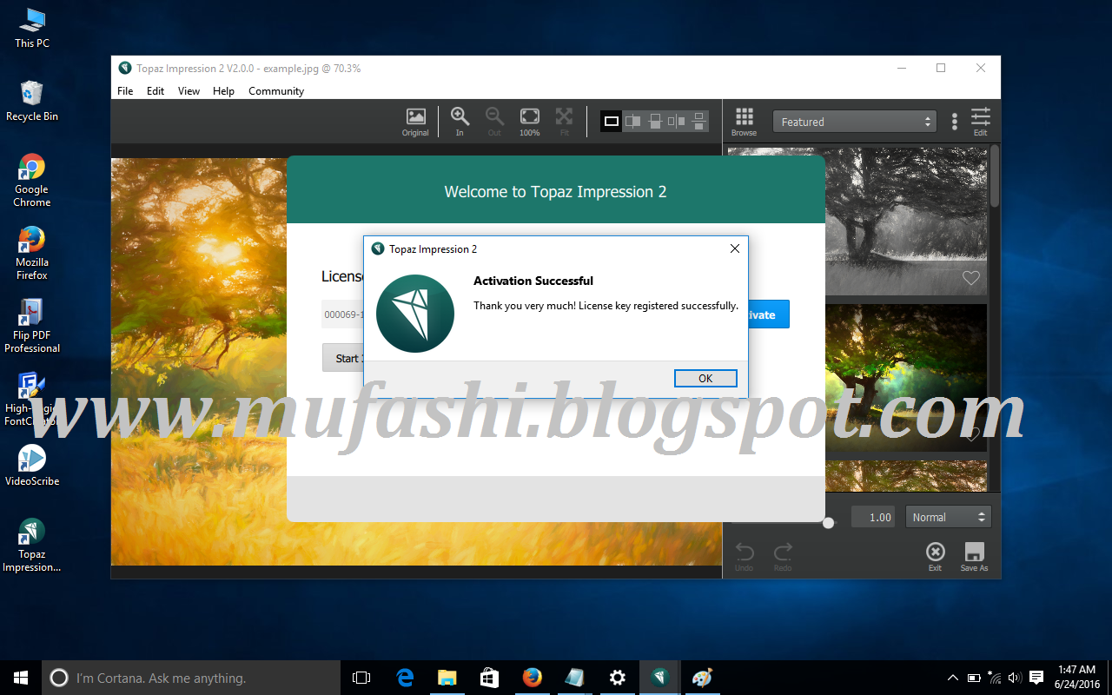Open the Action Center notifications icon
The width and height of the screenshot is (1112, 695).
(x=1036, y=678)
